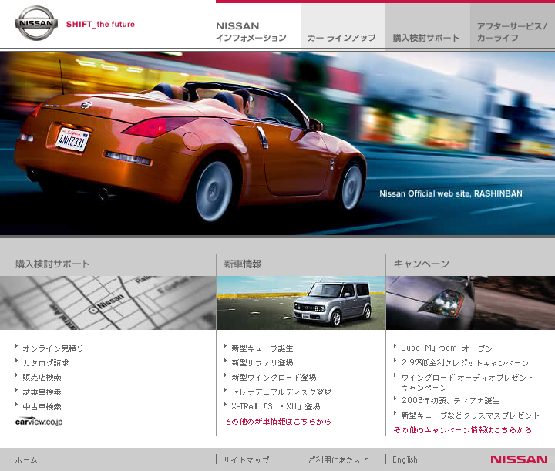
Task: Click the キャンペーン section heading
Action: point(421,264)
